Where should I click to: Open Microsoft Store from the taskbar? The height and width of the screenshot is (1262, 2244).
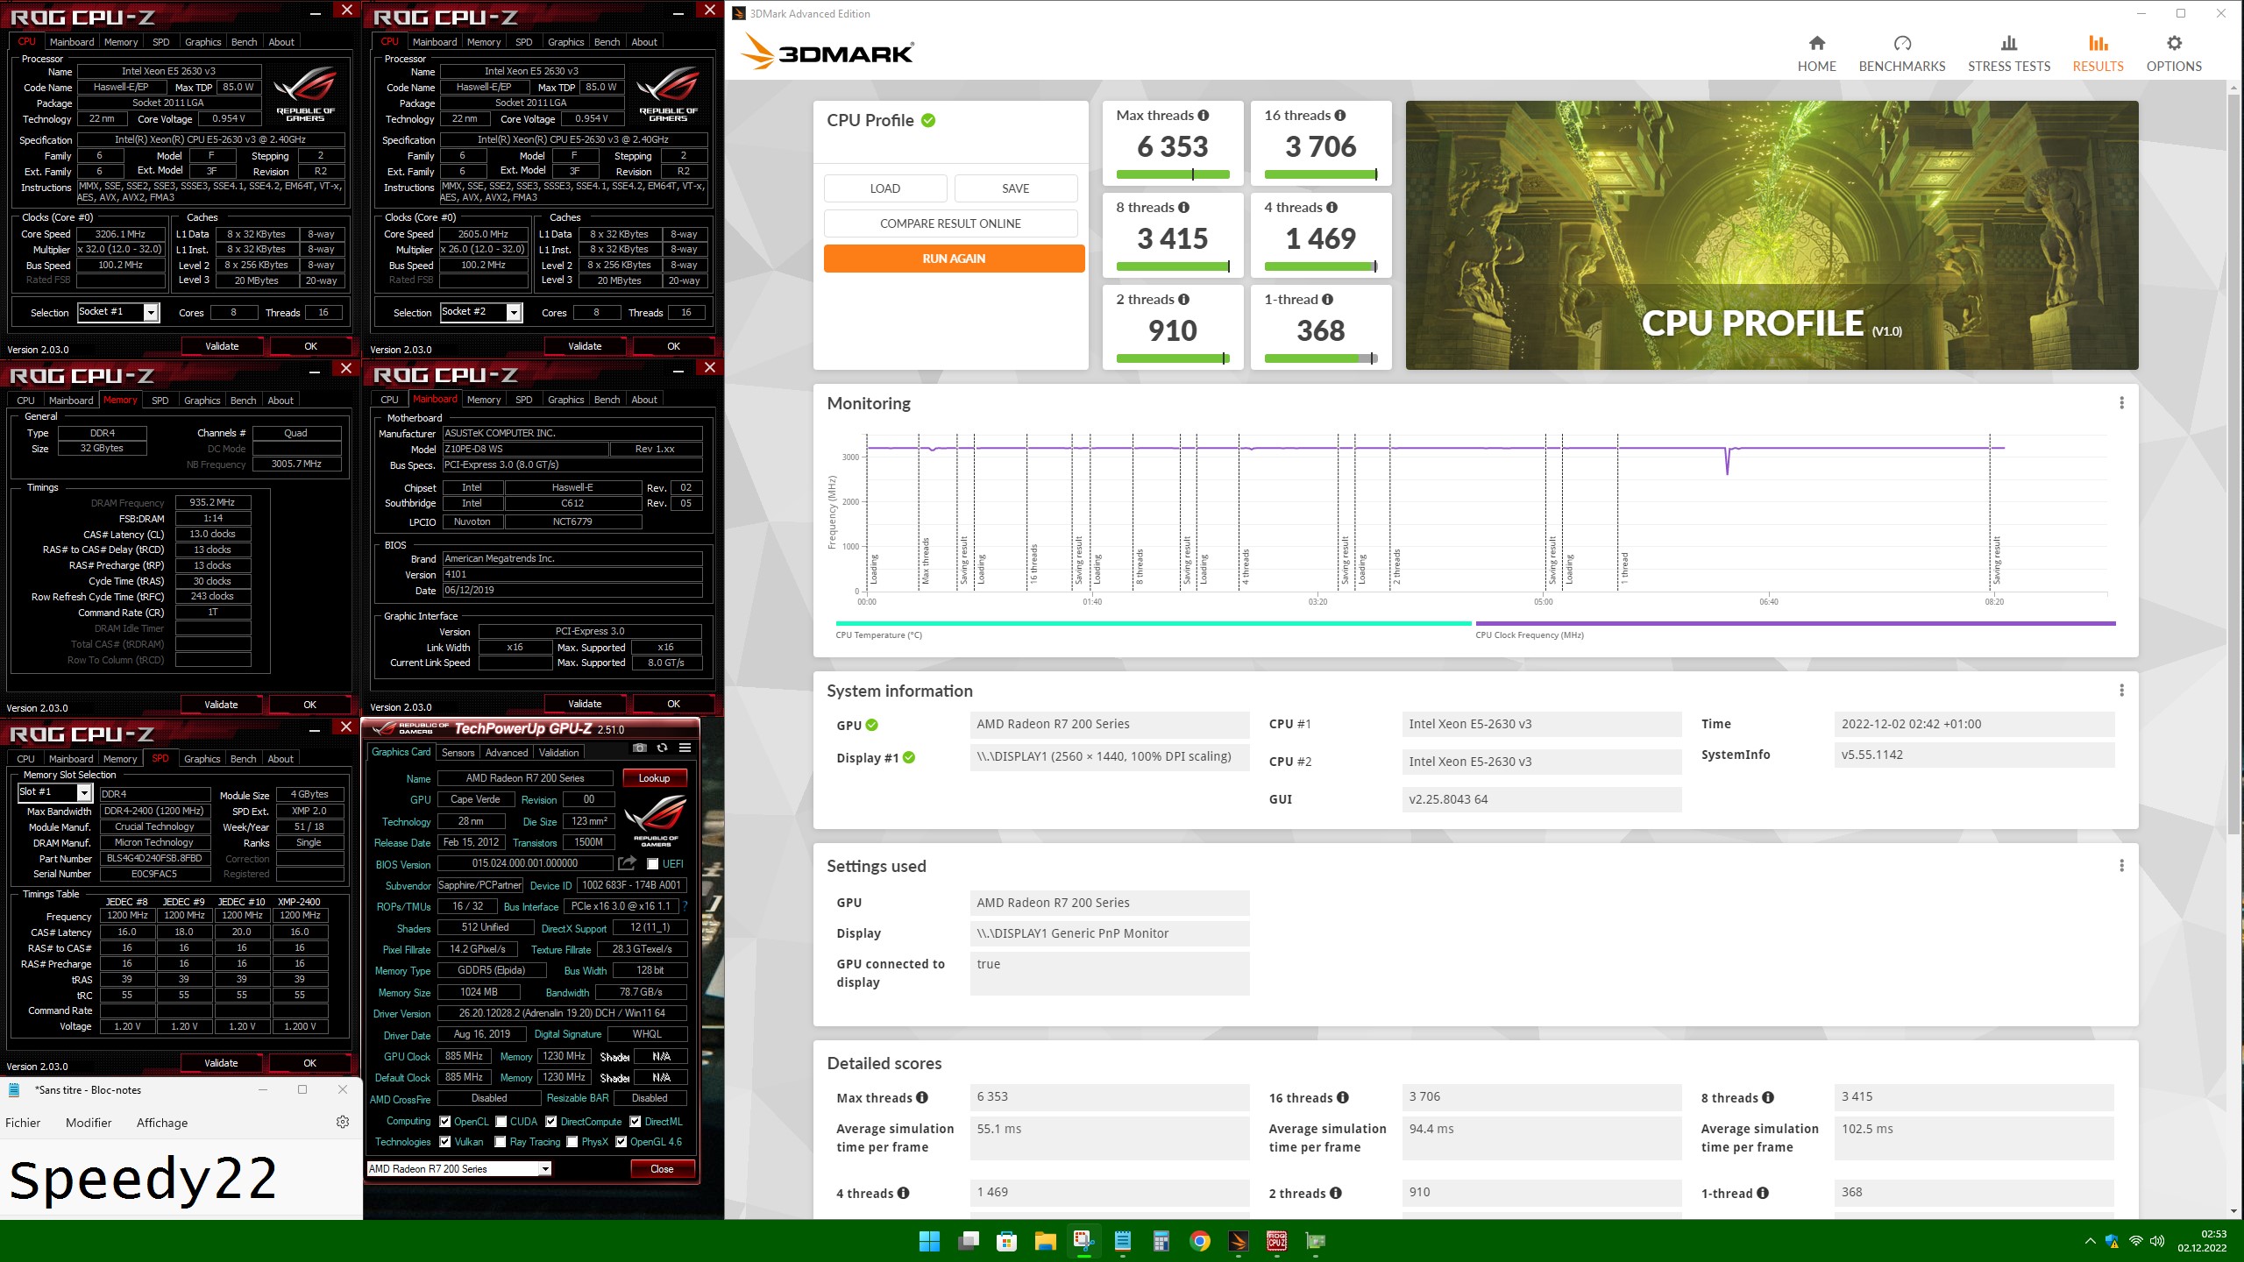[1006, 1241]
